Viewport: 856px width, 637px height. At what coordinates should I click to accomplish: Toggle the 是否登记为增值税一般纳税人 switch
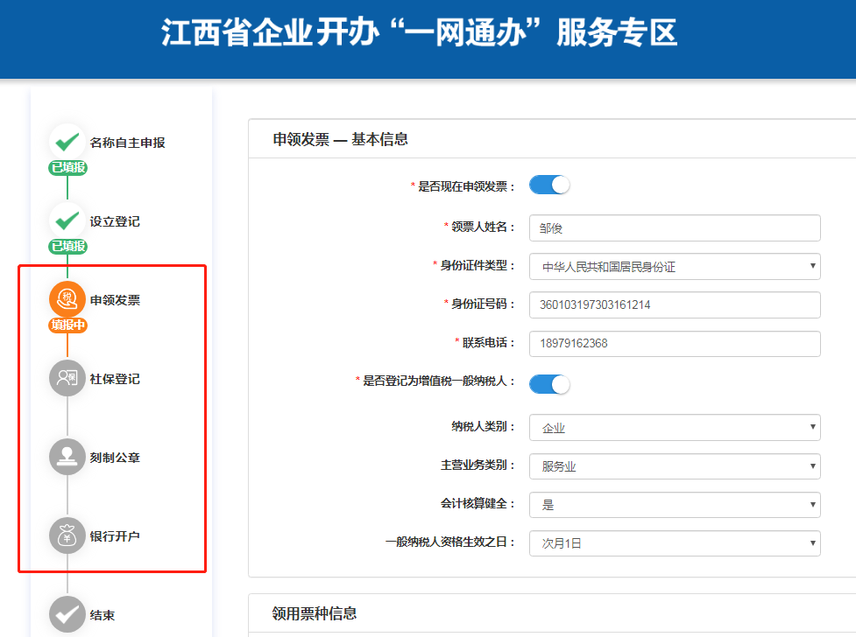(549, 384)
